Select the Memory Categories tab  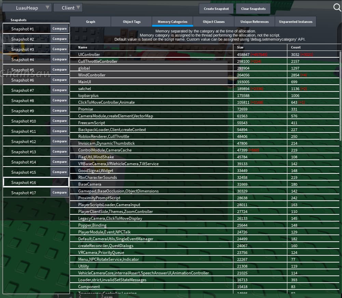[x=172, y=22]
